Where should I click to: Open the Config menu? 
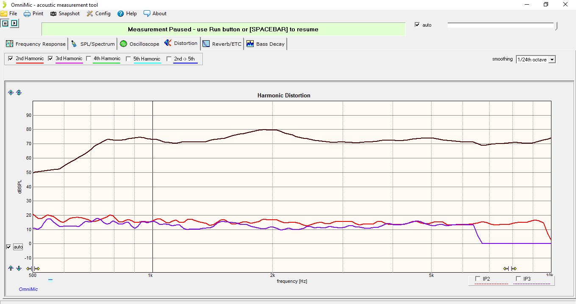point(99,14)
